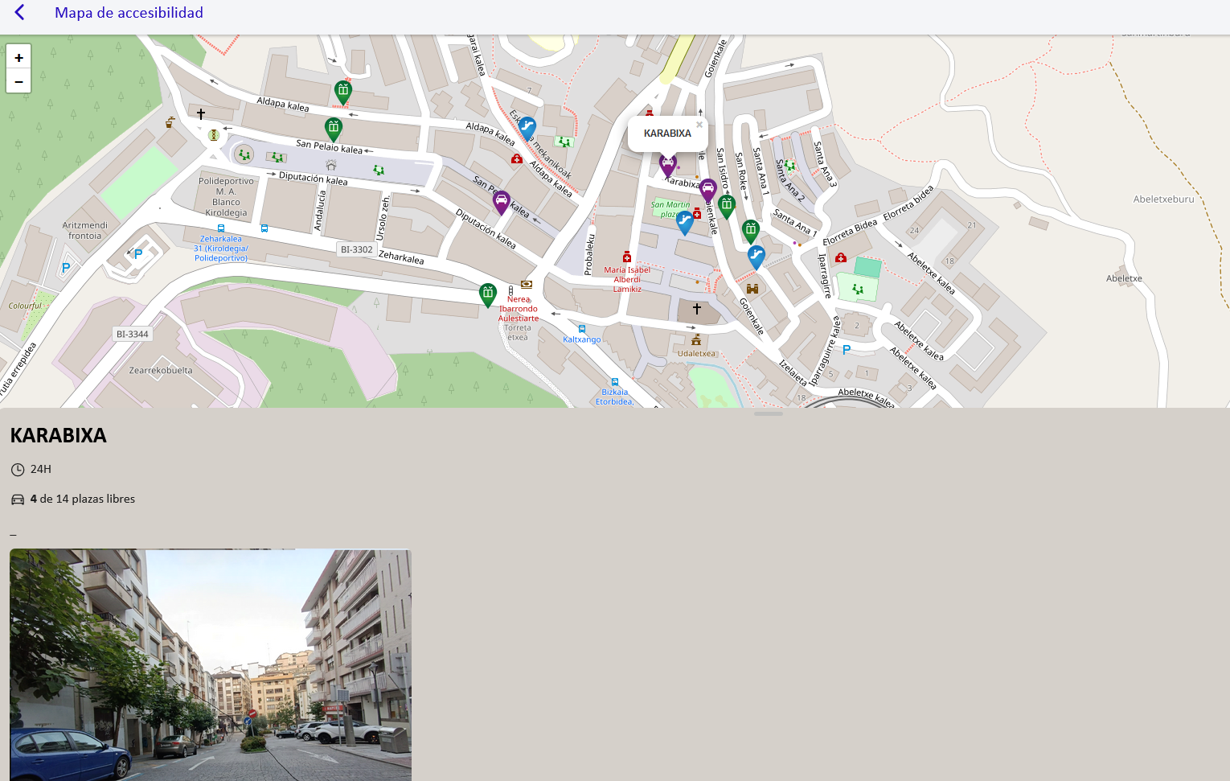Click the car icon beside plazas libres
This screenshot has width=1230, height=781.
18,499
